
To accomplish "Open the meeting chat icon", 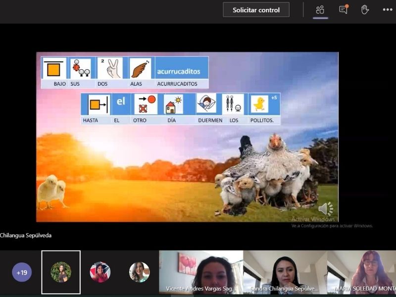I will click(x=343, y=10).
